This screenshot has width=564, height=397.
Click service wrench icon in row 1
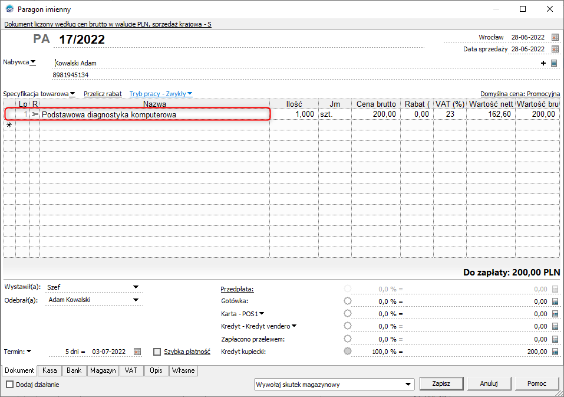tap(35, 114)
